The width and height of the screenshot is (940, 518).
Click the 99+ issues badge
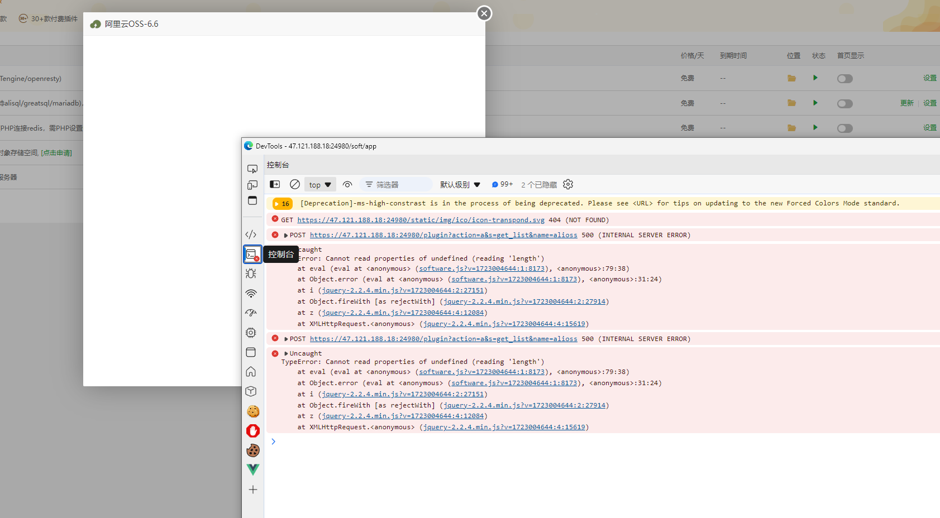[502, 184]
